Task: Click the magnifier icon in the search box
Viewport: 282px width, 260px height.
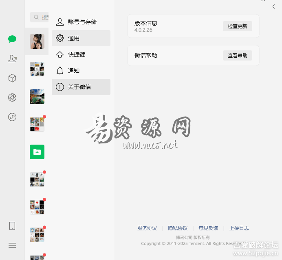Action: 36,17
